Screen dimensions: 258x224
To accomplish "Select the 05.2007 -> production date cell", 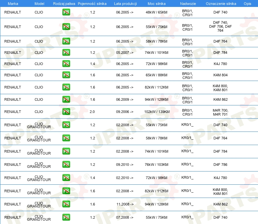I will 125,53.
